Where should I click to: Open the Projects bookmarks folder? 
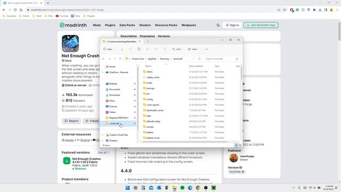coord(89,16)
